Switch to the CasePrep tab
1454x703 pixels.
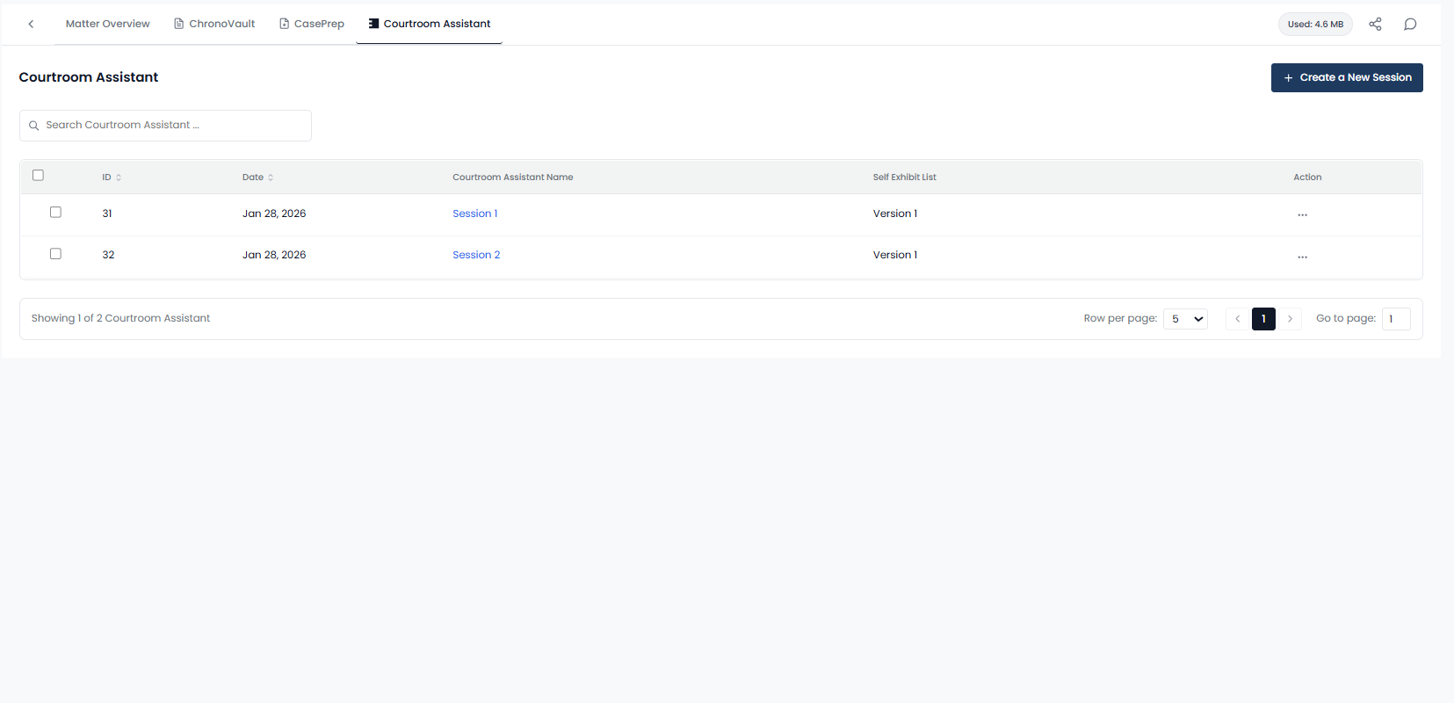coord(312,24)
